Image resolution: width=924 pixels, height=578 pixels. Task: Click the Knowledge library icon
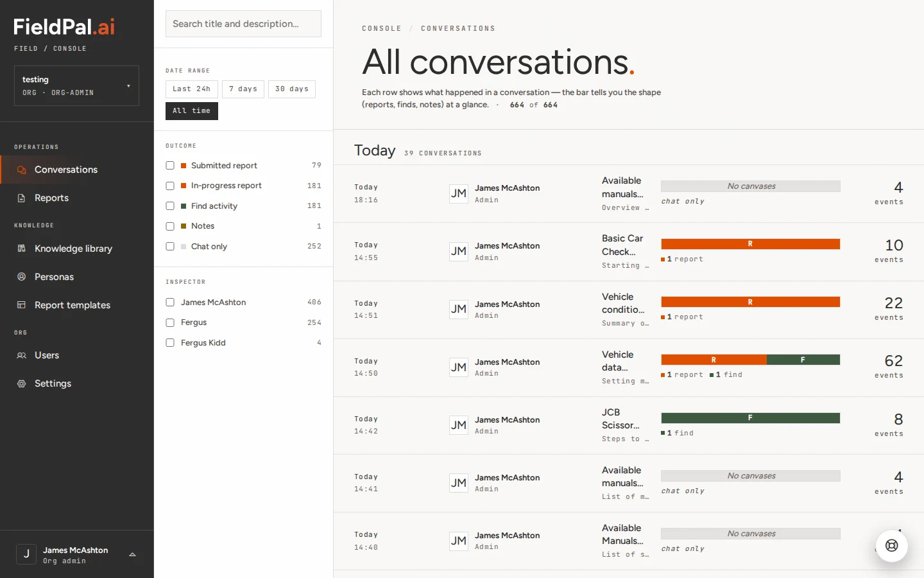[x=21, y=249]
